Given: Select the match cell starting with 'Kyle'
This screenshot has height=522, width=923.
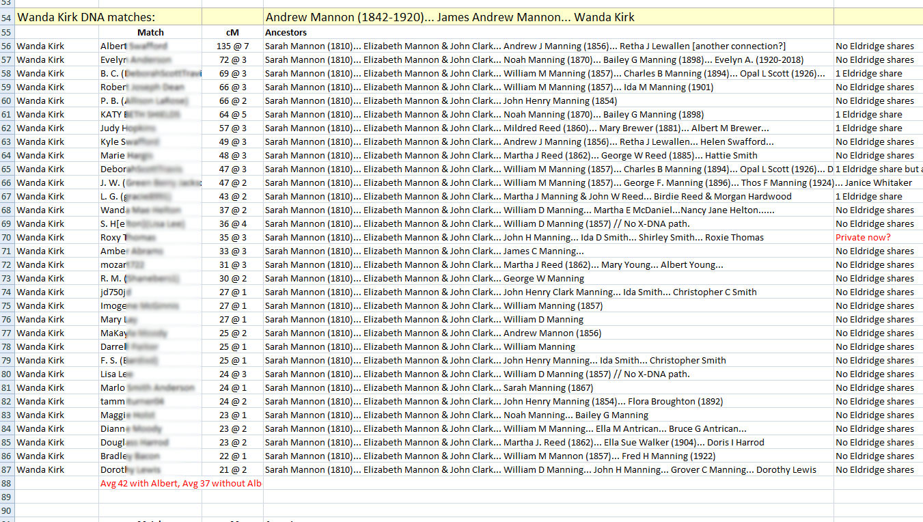Looking at the screenshot, I should pos(150,141).
